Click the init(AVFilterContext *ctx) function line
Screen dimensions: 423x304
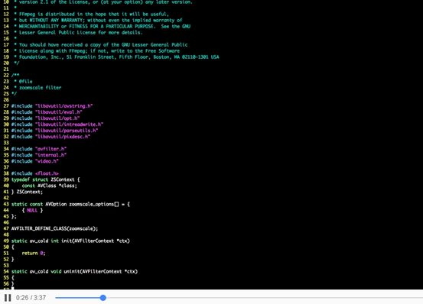pyautogui.click(x=70, y=241)
